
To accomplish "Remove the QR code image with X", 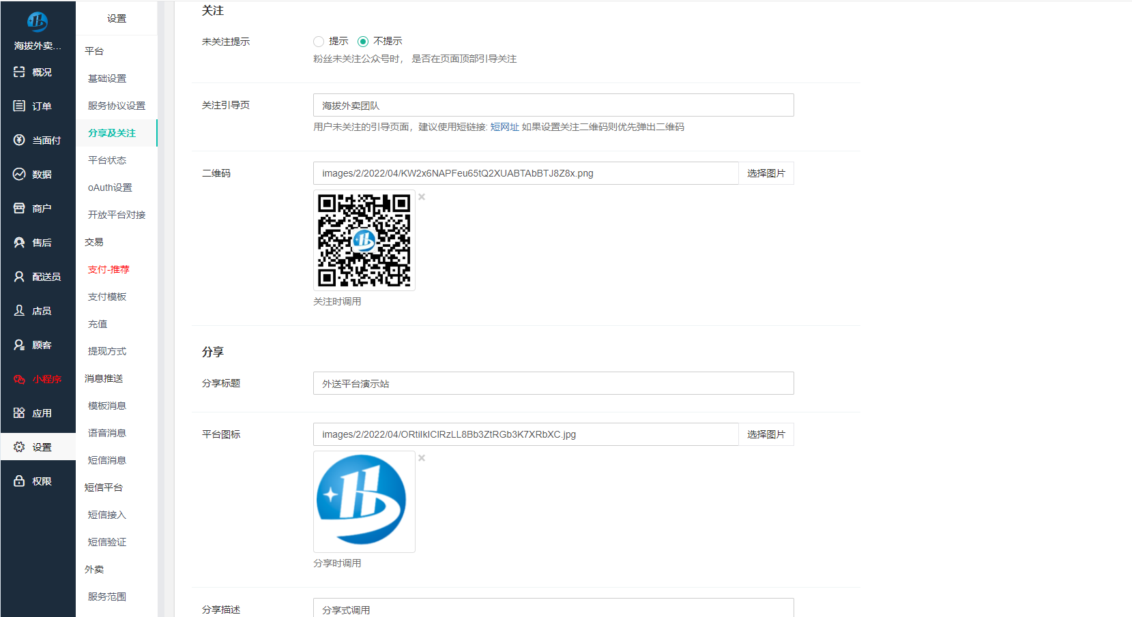I will pos(422,197).
